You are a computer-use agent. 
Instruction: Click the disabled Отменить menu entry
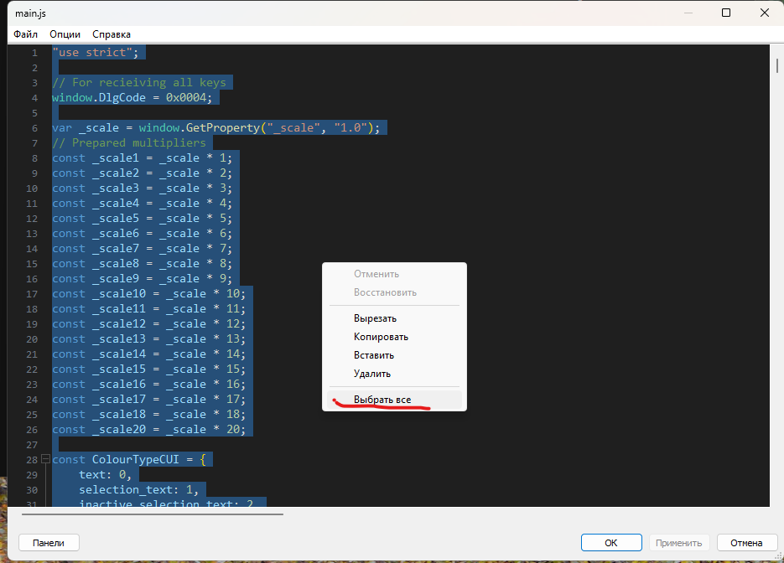click(394, 274)
